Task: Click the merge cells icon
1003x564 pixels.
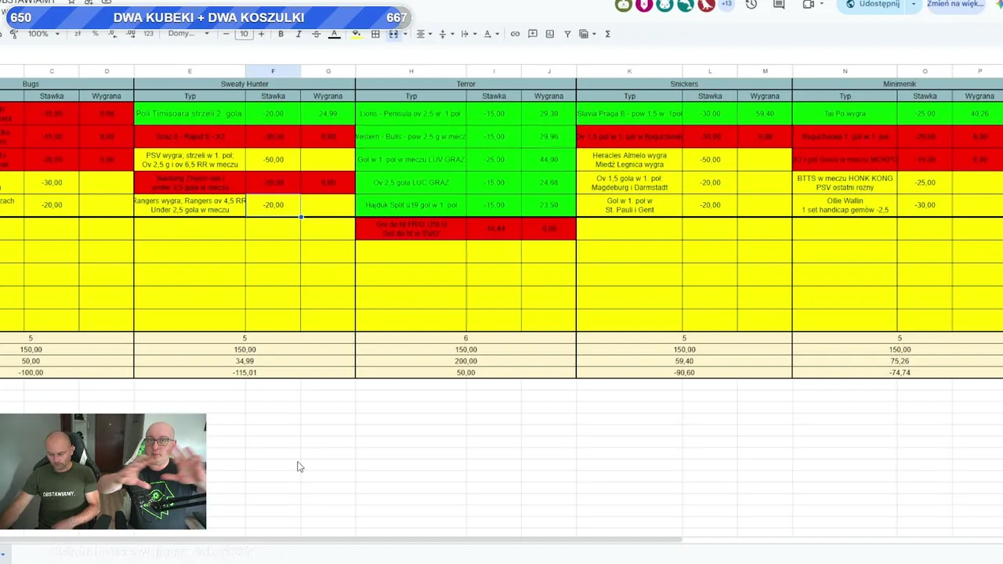Action: tap(393, 34)
